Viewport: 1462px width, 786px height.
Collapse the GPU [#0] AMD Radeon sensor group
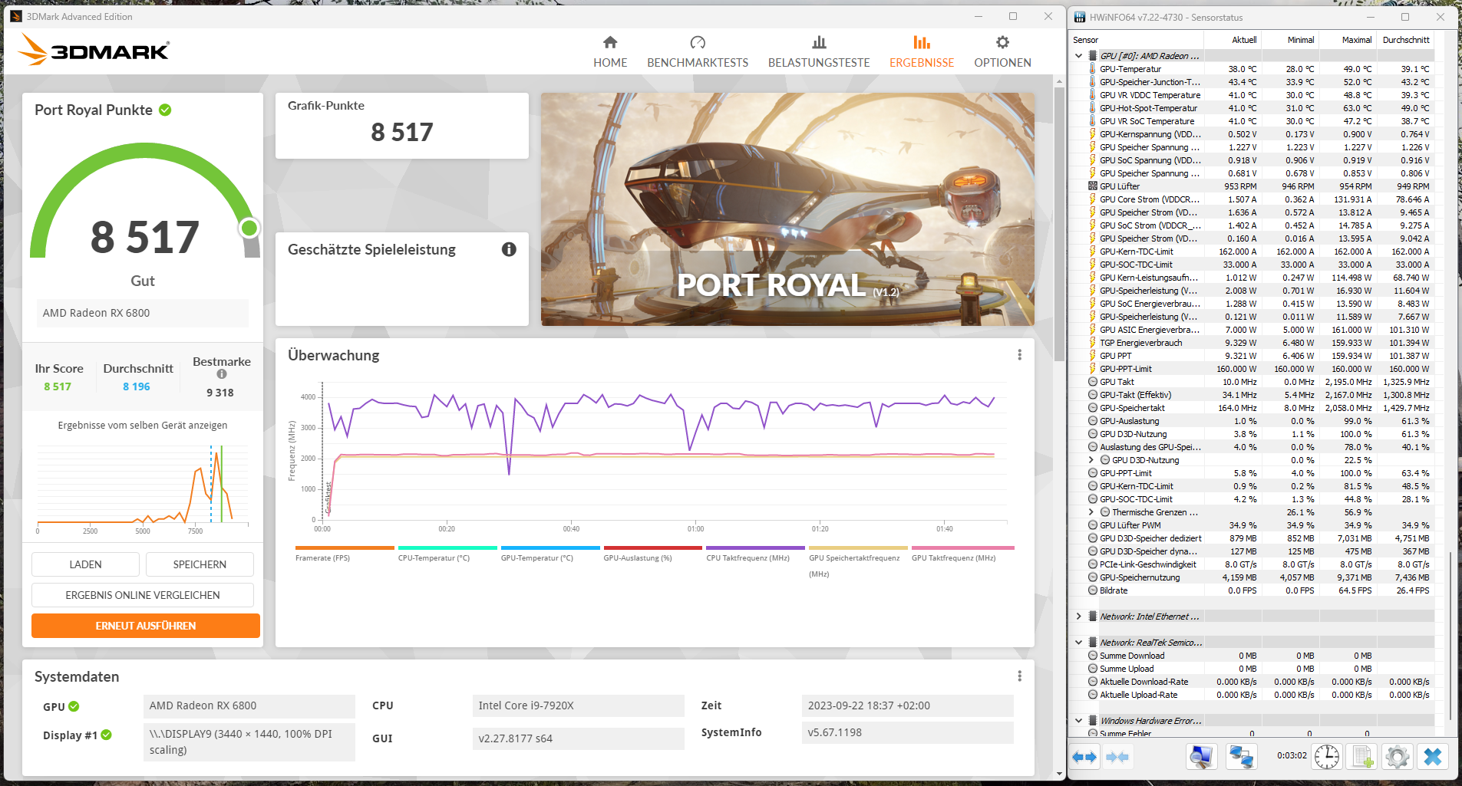[1079, 56]
